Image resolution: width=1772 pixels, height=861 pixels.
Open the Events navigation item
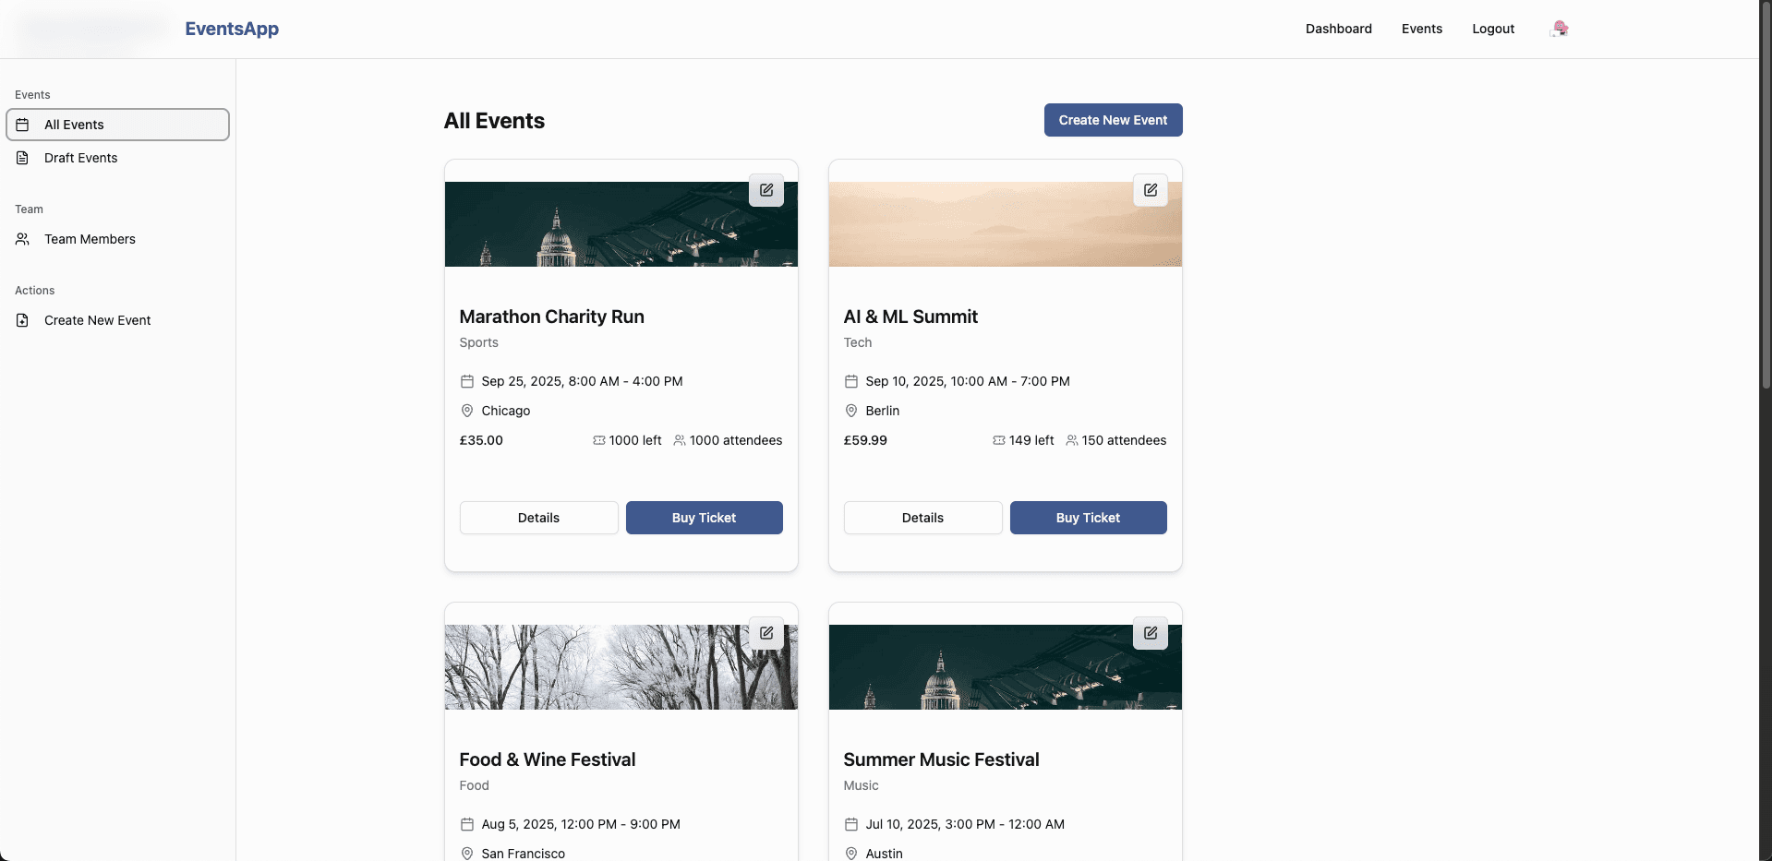pos(1421,29)
